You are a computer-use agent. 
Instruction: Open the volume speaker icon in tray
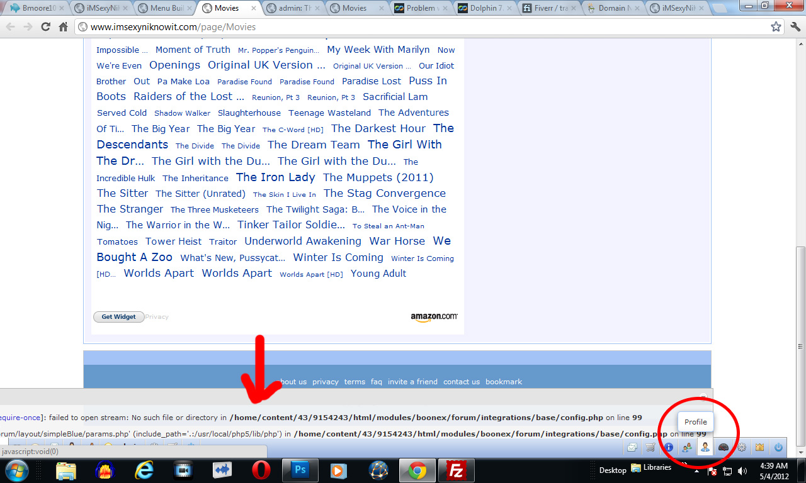(x=742, y=470)
